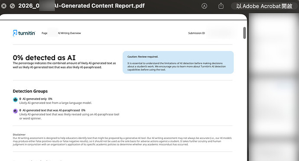Close the Quick Look preview window
This screenshot has width=299, height=161.
[3, 6]
